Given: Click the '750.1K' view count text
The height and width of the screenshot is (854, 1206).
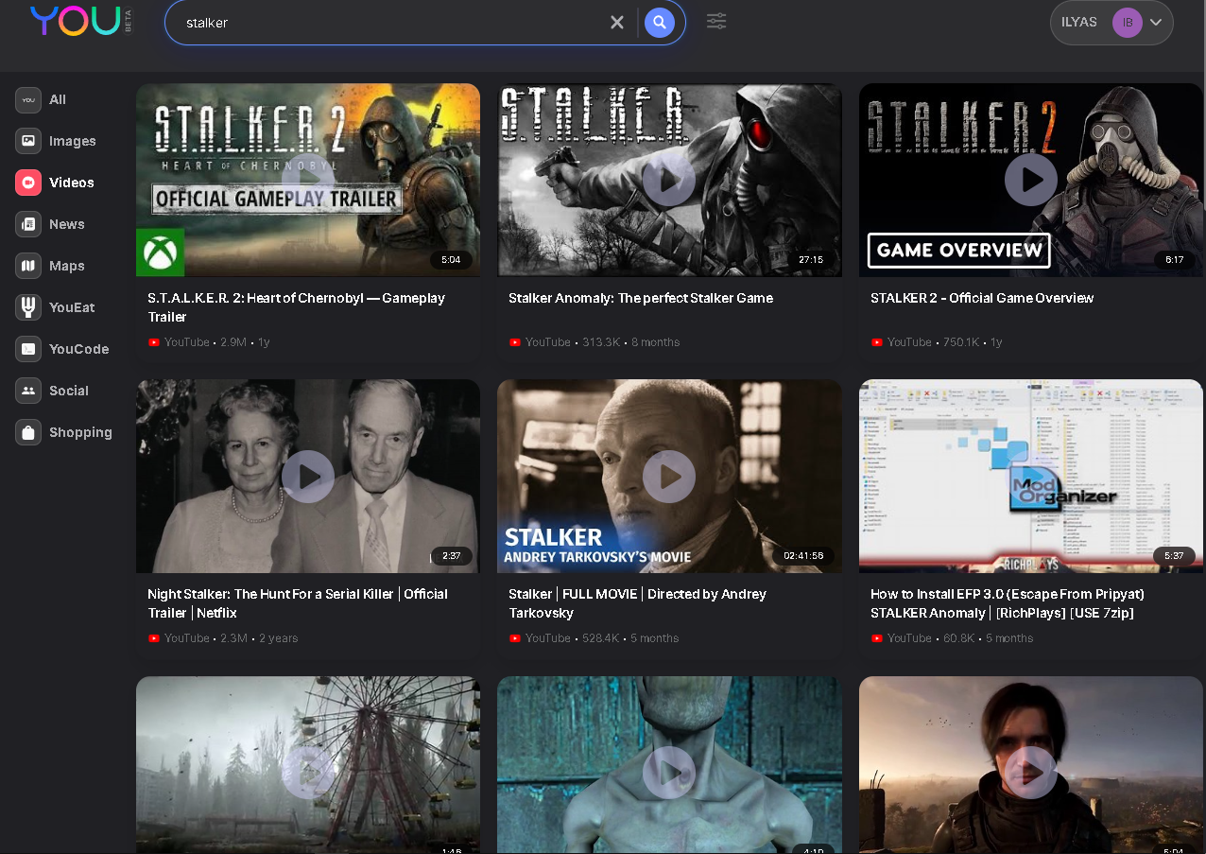Looking at the screenshot, I should [x=962, y=342].
